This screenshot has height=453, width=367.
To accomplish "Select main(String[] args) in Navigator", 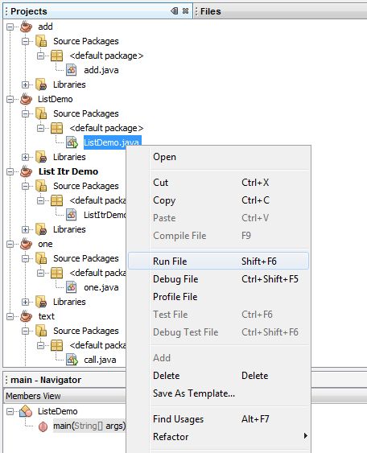I will (x=89, y=426).
